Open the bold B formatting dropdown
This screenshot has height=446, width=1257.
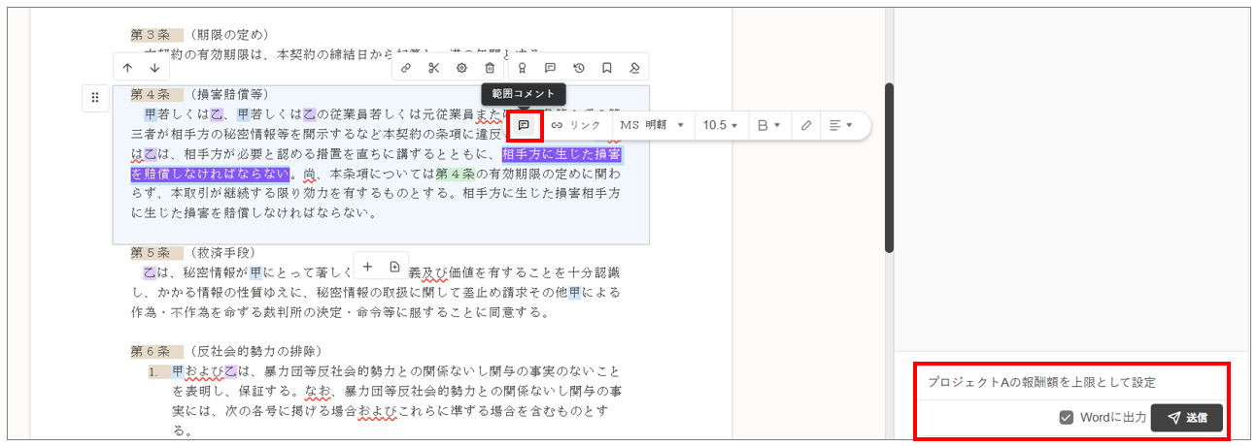(768, 125)
